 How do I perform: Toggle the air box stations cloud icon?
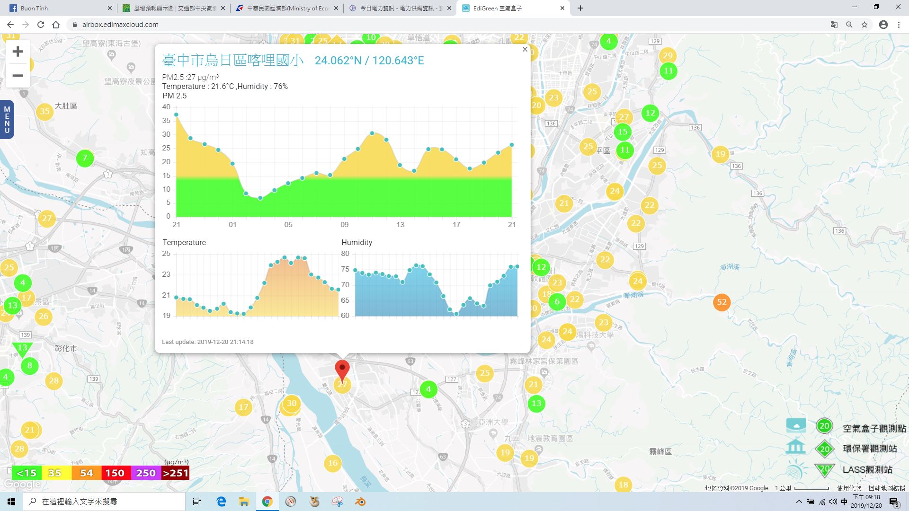point(796,426)
